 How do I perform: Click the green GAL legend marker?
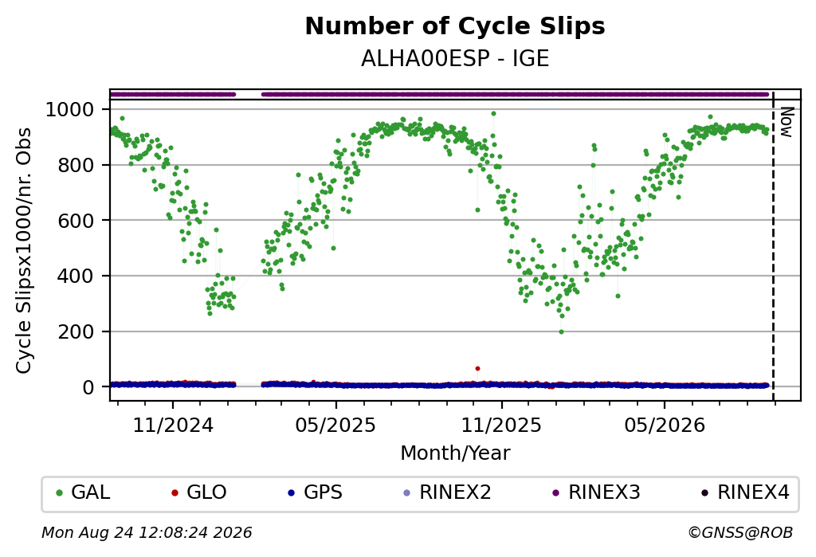click(x=59, y=492)
